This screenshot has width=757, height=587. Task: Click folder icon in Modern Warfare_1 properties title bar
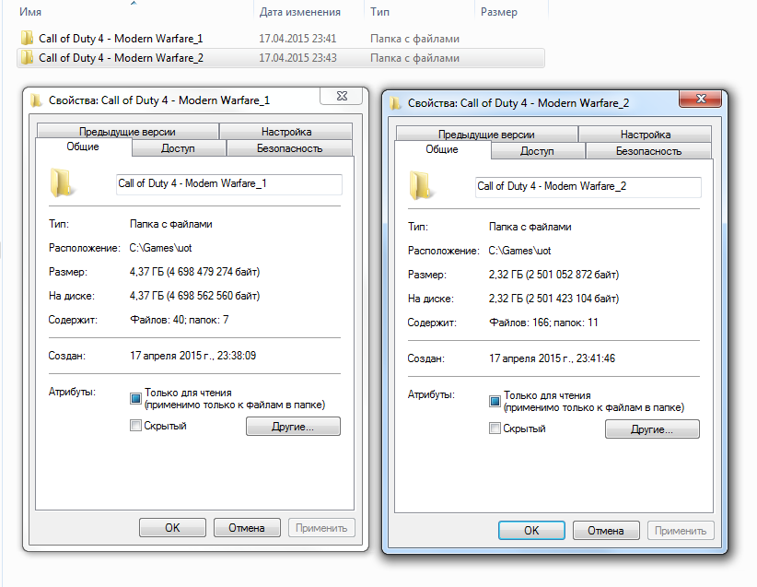pos(36,100)
